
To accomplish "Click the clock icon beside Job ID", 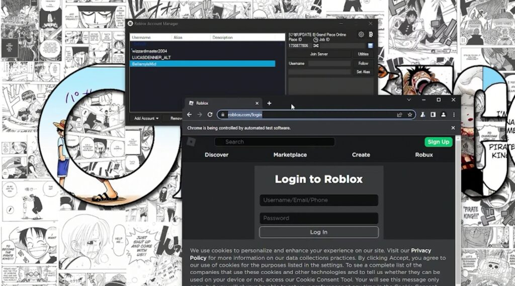I will coord(316,39).
